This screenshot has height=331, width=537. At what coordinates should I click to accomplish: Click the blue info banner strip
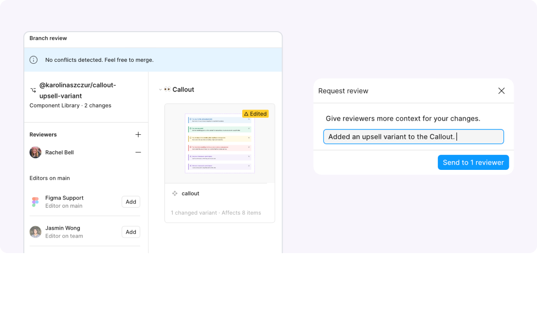pyautogui.click(x=153, y=59)
